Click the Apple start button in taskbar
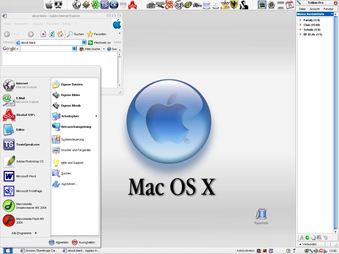Viewport: 339px width, 254px height. [8, 251]
